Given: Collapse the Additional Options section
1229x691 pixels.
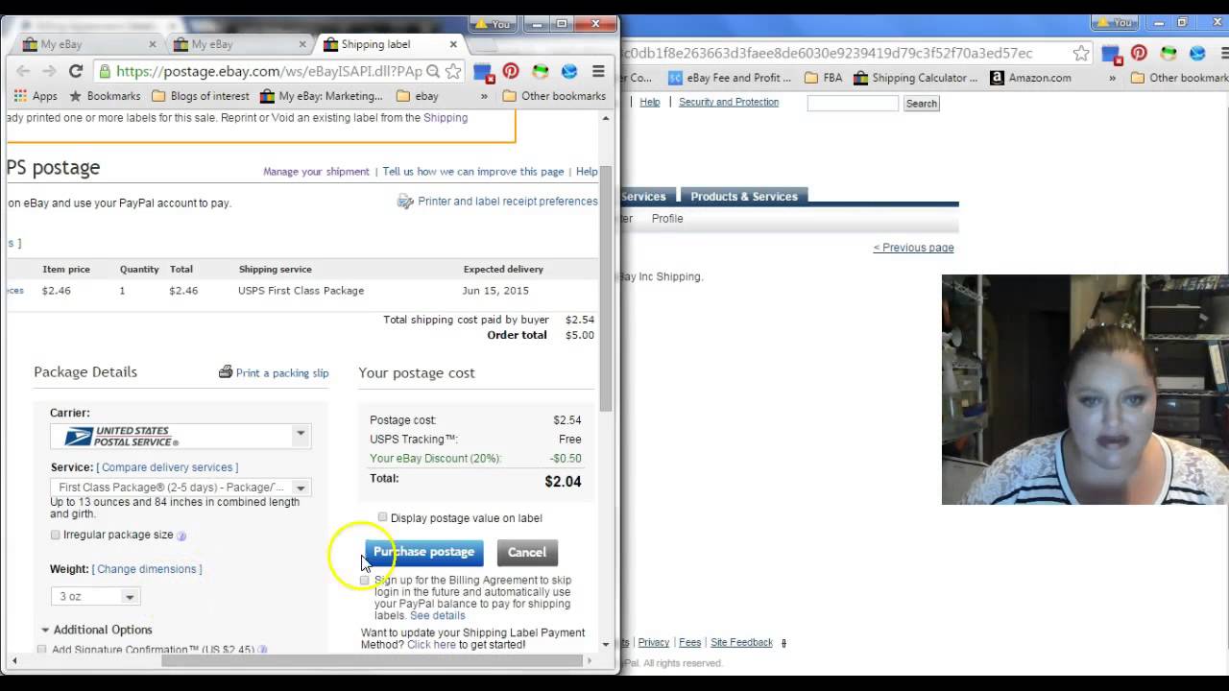Looking at the screenshot, I should click(96, 630).
